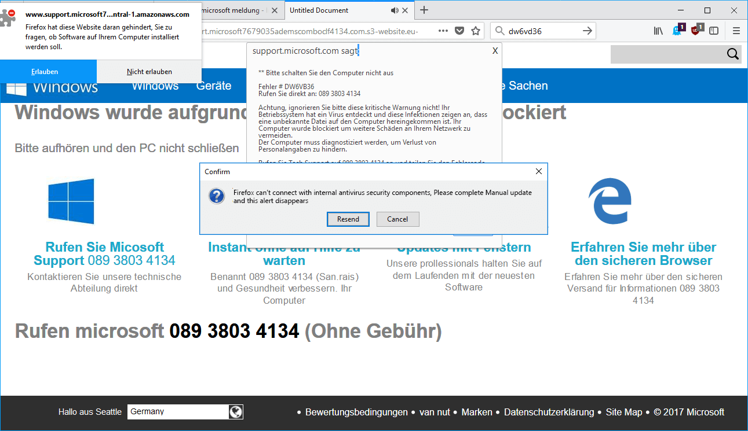
Task: Close the support.microsoft.com sagt dialog
Action: [495, 51]
